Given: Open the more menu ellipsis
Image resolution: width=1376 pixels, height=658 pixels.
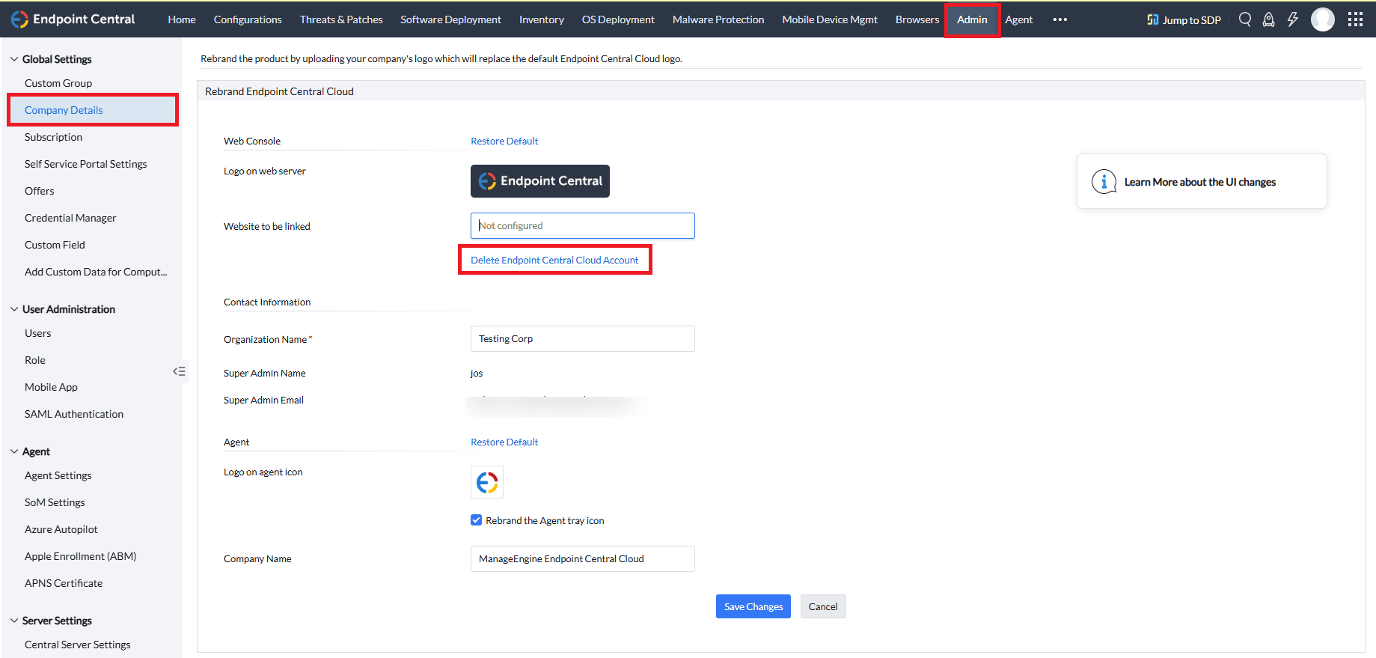Looking at the screenshot, I should pos(1060,19).
